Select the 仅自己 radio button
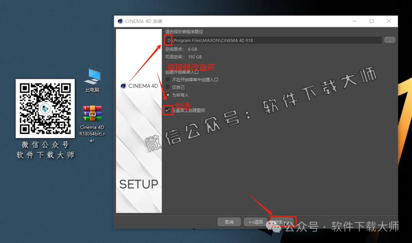Image resolution: width=412 pixels, height=243 pixels. point(168,87)
